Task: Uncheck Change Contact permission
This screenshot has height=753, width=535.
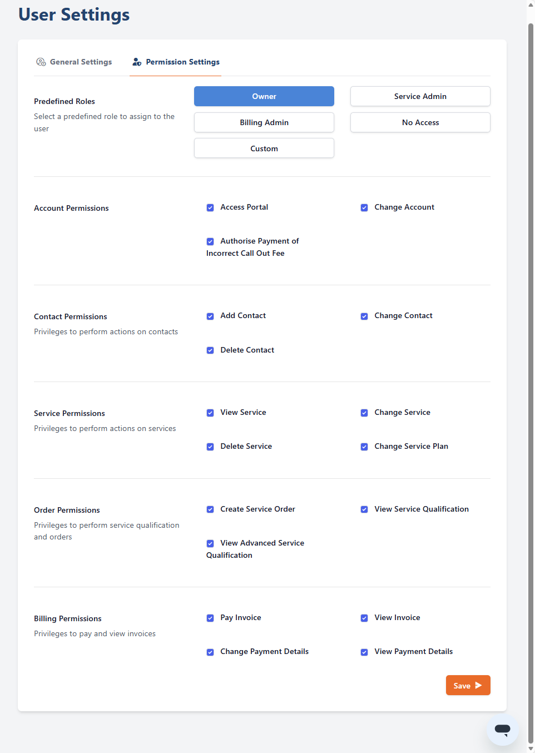Action: coord(364,316)
